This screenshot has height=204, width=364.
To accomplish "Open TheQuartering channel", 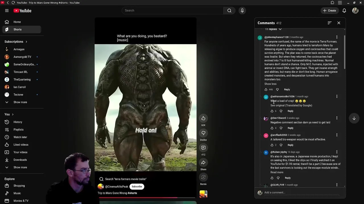I will [x=22, y=80].
